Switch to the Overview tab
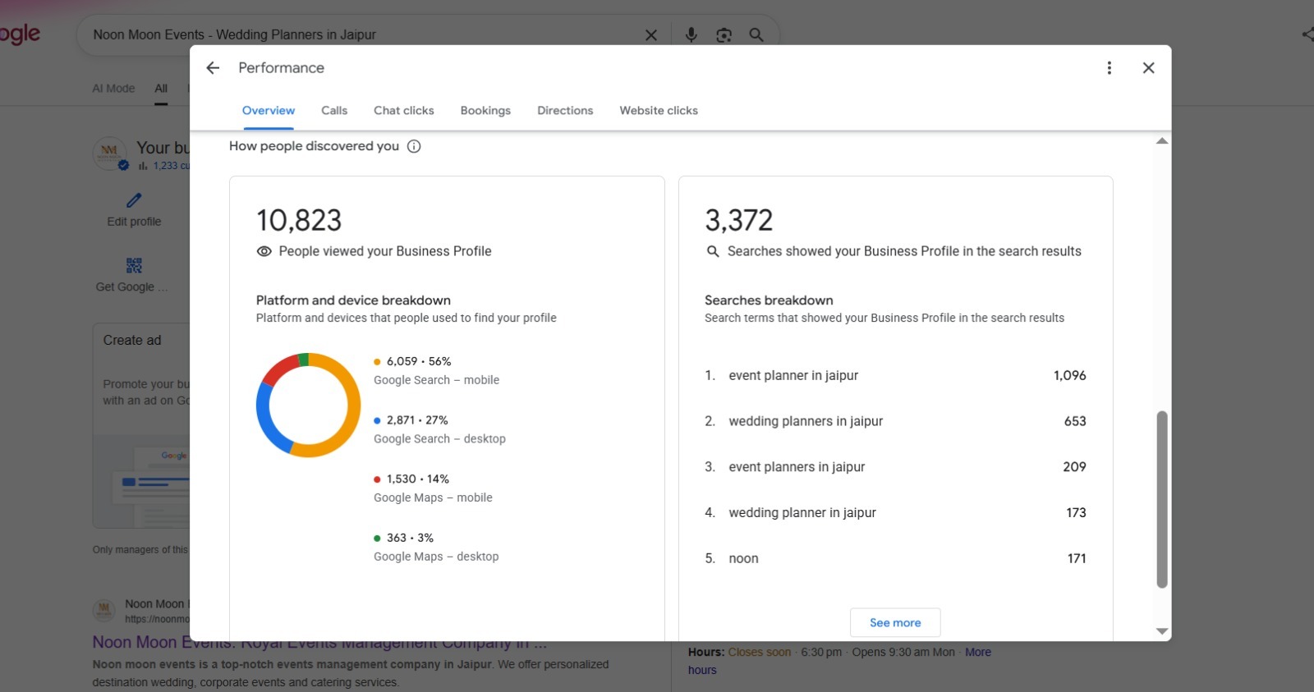 coord(269,111)
